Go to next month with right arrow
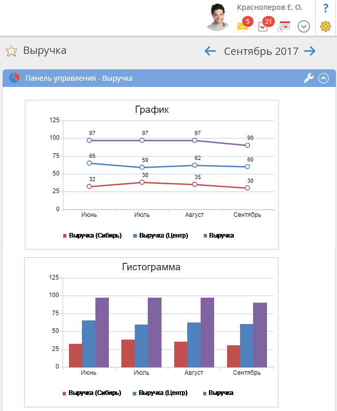The image size is (337, 411). click(x=310, y=51)
